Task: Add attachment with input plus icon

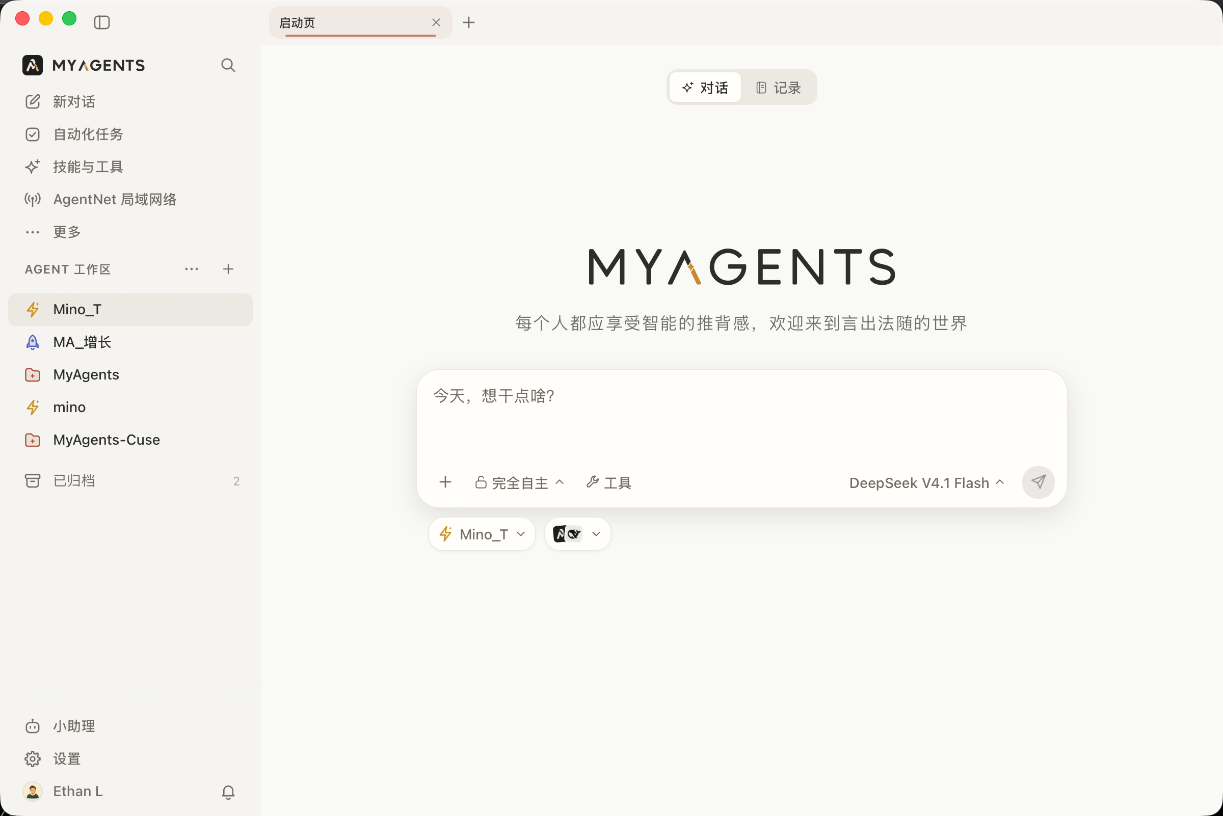Action: (445, 482)
